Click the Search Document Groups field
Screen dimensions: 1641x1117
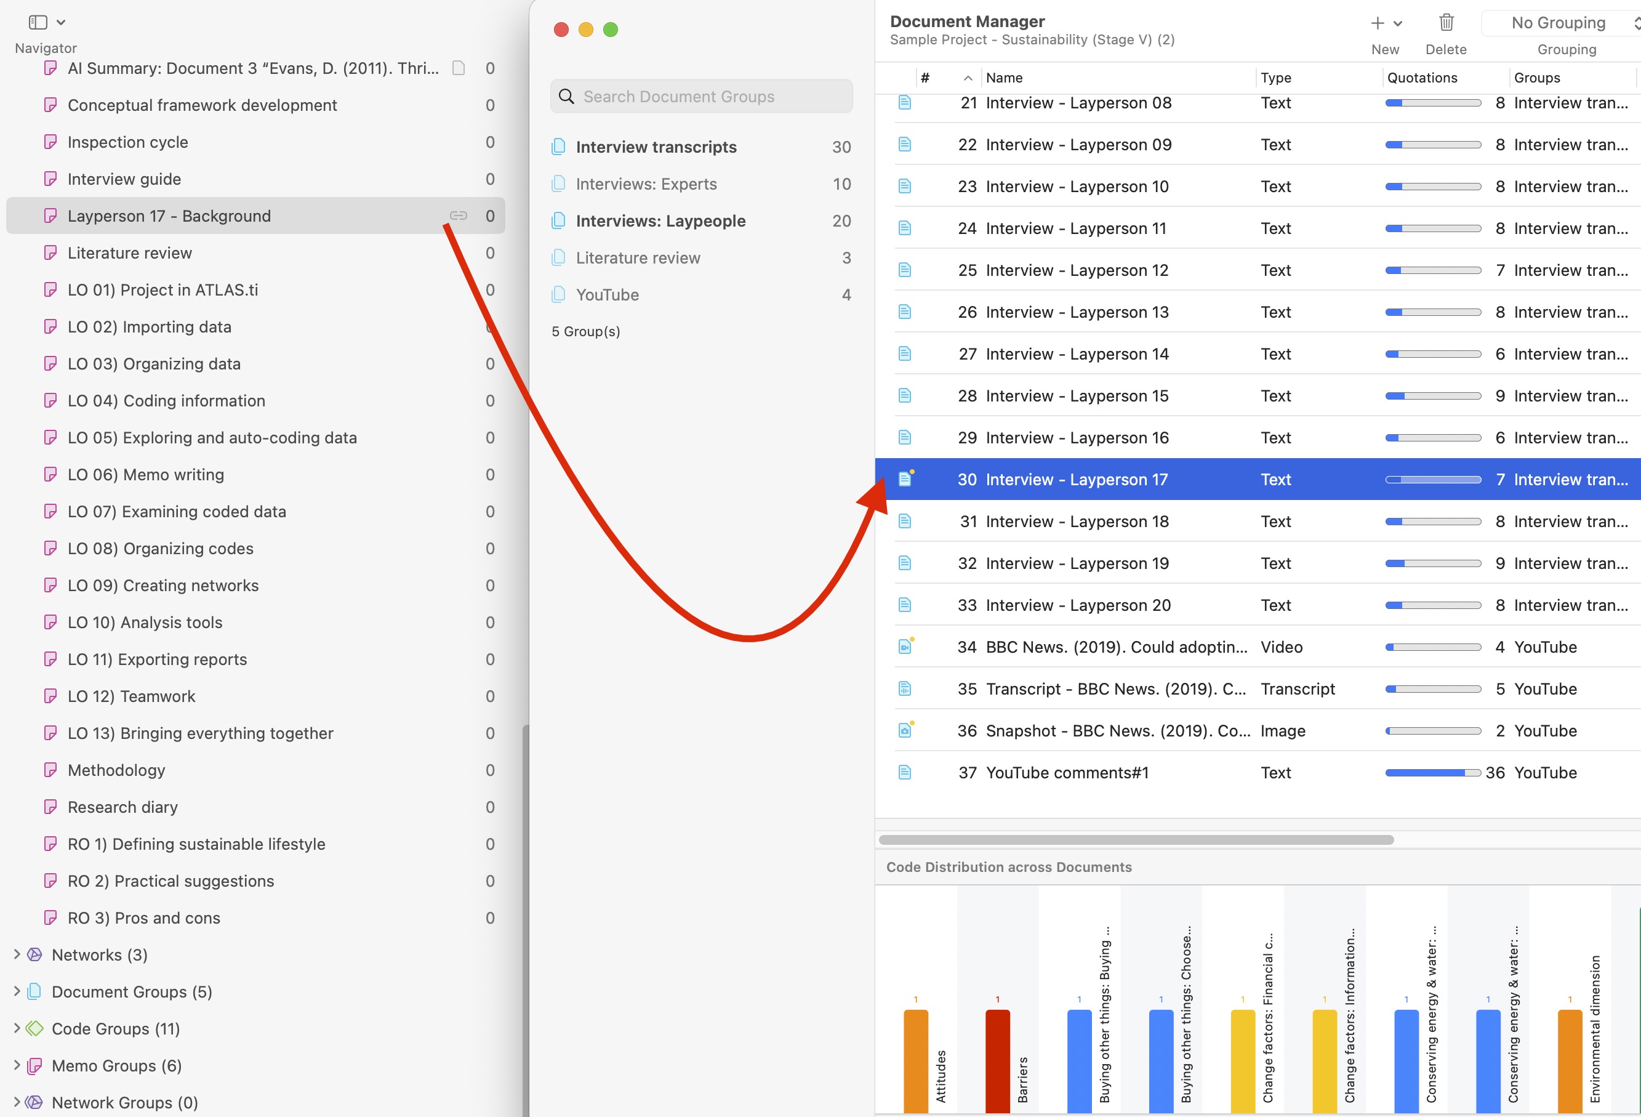[x=700, y=97]
